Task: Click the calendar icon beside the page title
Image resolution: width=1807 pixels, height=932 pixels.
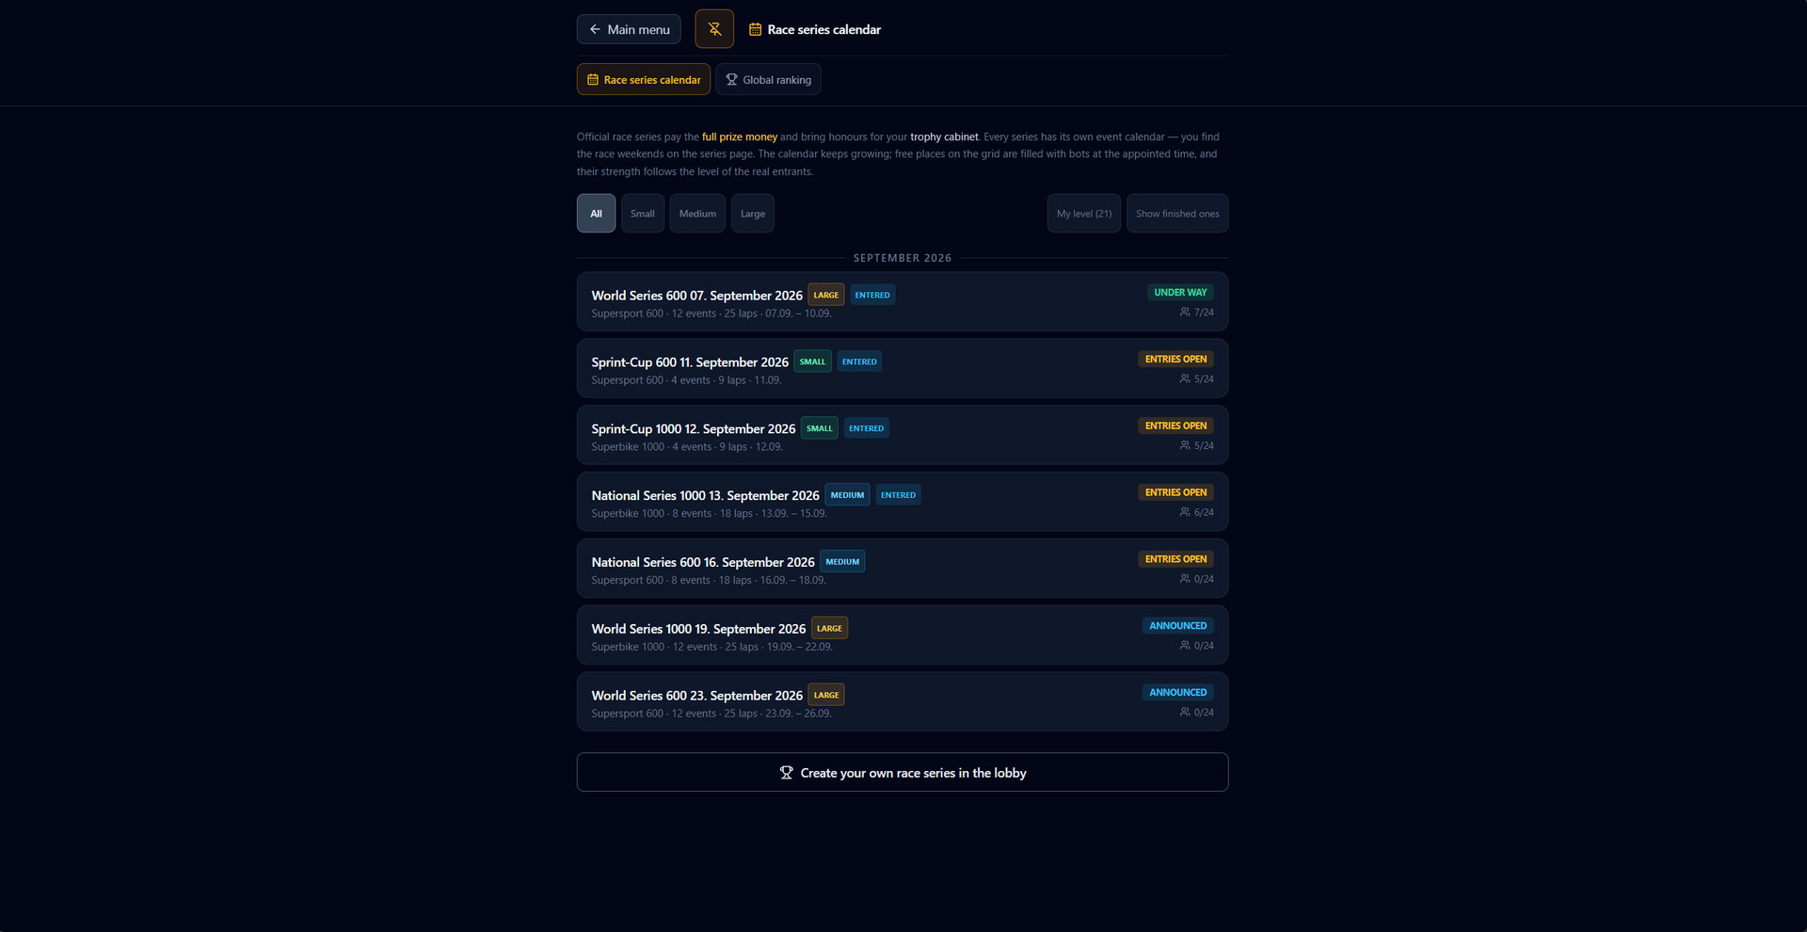Action: pyautogui.click(x=755, y=29)
